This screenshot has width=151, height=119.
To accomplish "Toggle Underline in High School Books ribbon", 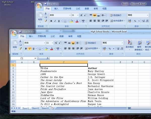I will [33, 49].
